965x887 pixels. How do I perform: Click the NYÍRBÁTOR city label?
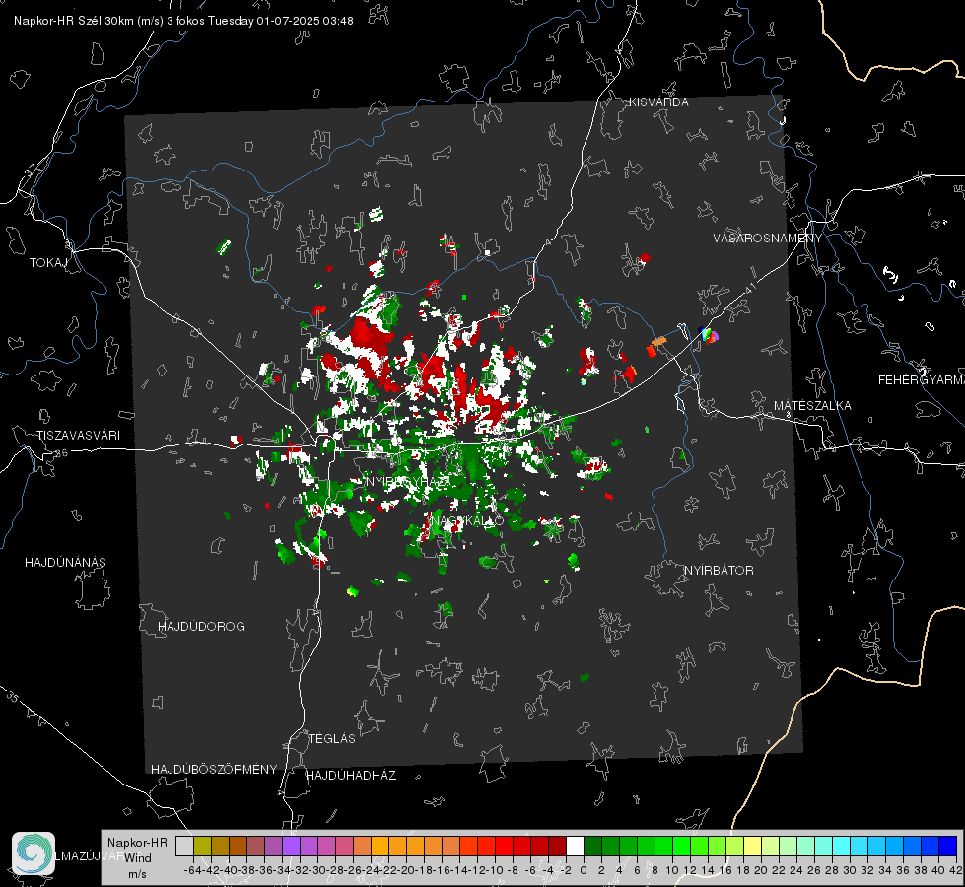(x=719, y=571)
